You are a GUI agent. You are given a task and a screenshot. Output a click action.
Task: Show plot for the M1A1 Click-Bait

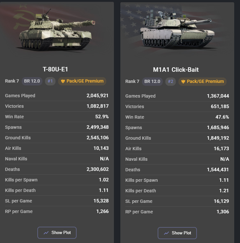(x=177, y=233)
